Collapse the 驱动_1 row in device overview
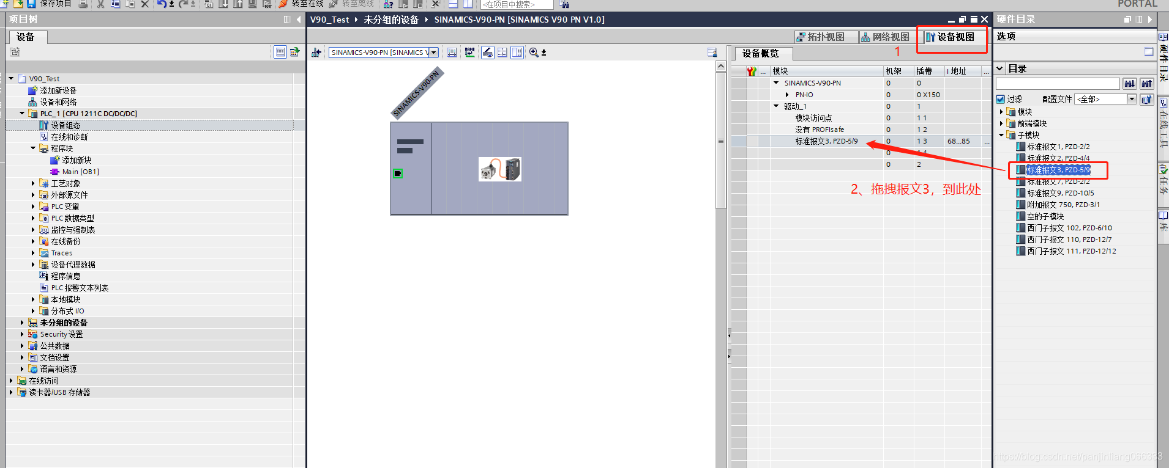The image size is (1169, 468). pos(776,106)
